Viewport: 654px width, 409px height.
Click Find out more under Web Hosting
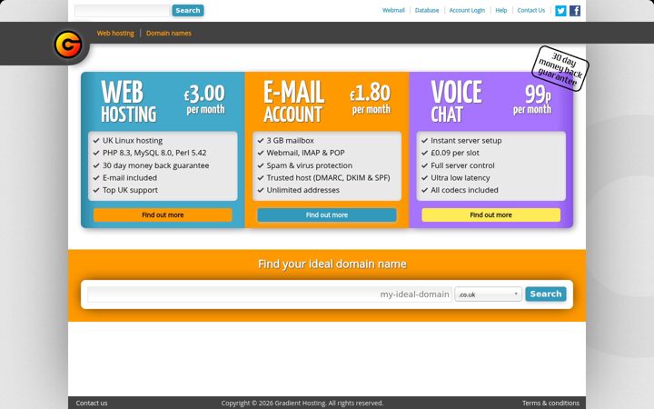click(163, 214)
